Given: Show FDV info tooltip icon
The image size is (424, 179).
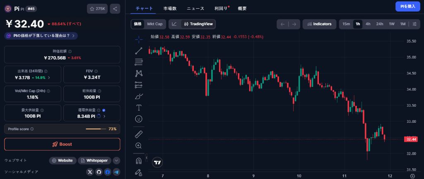Looking at the screenshot, I should click(96, 71).
